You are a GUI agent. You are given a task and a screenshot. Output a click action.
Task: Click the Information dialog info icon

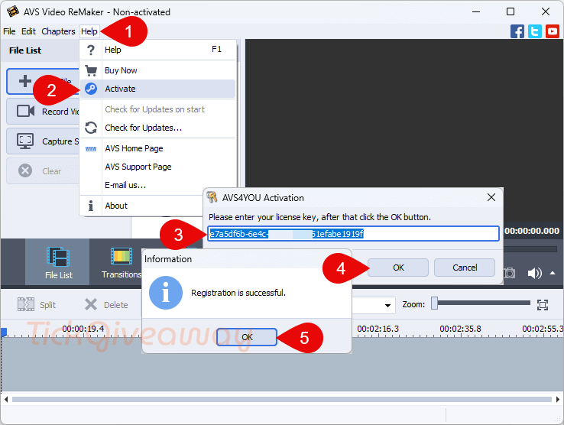166,293
